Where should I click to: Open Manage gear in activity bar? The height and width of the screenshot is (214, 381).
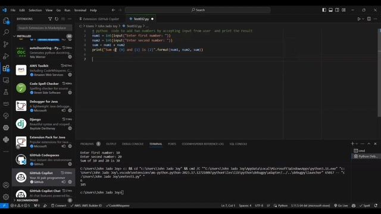[6, 197]
